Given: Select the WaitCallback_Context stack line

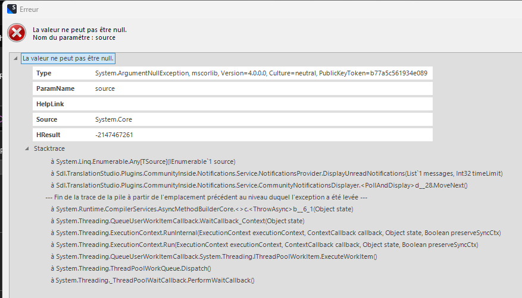Looking at the screenshot, I should (177, 221).
